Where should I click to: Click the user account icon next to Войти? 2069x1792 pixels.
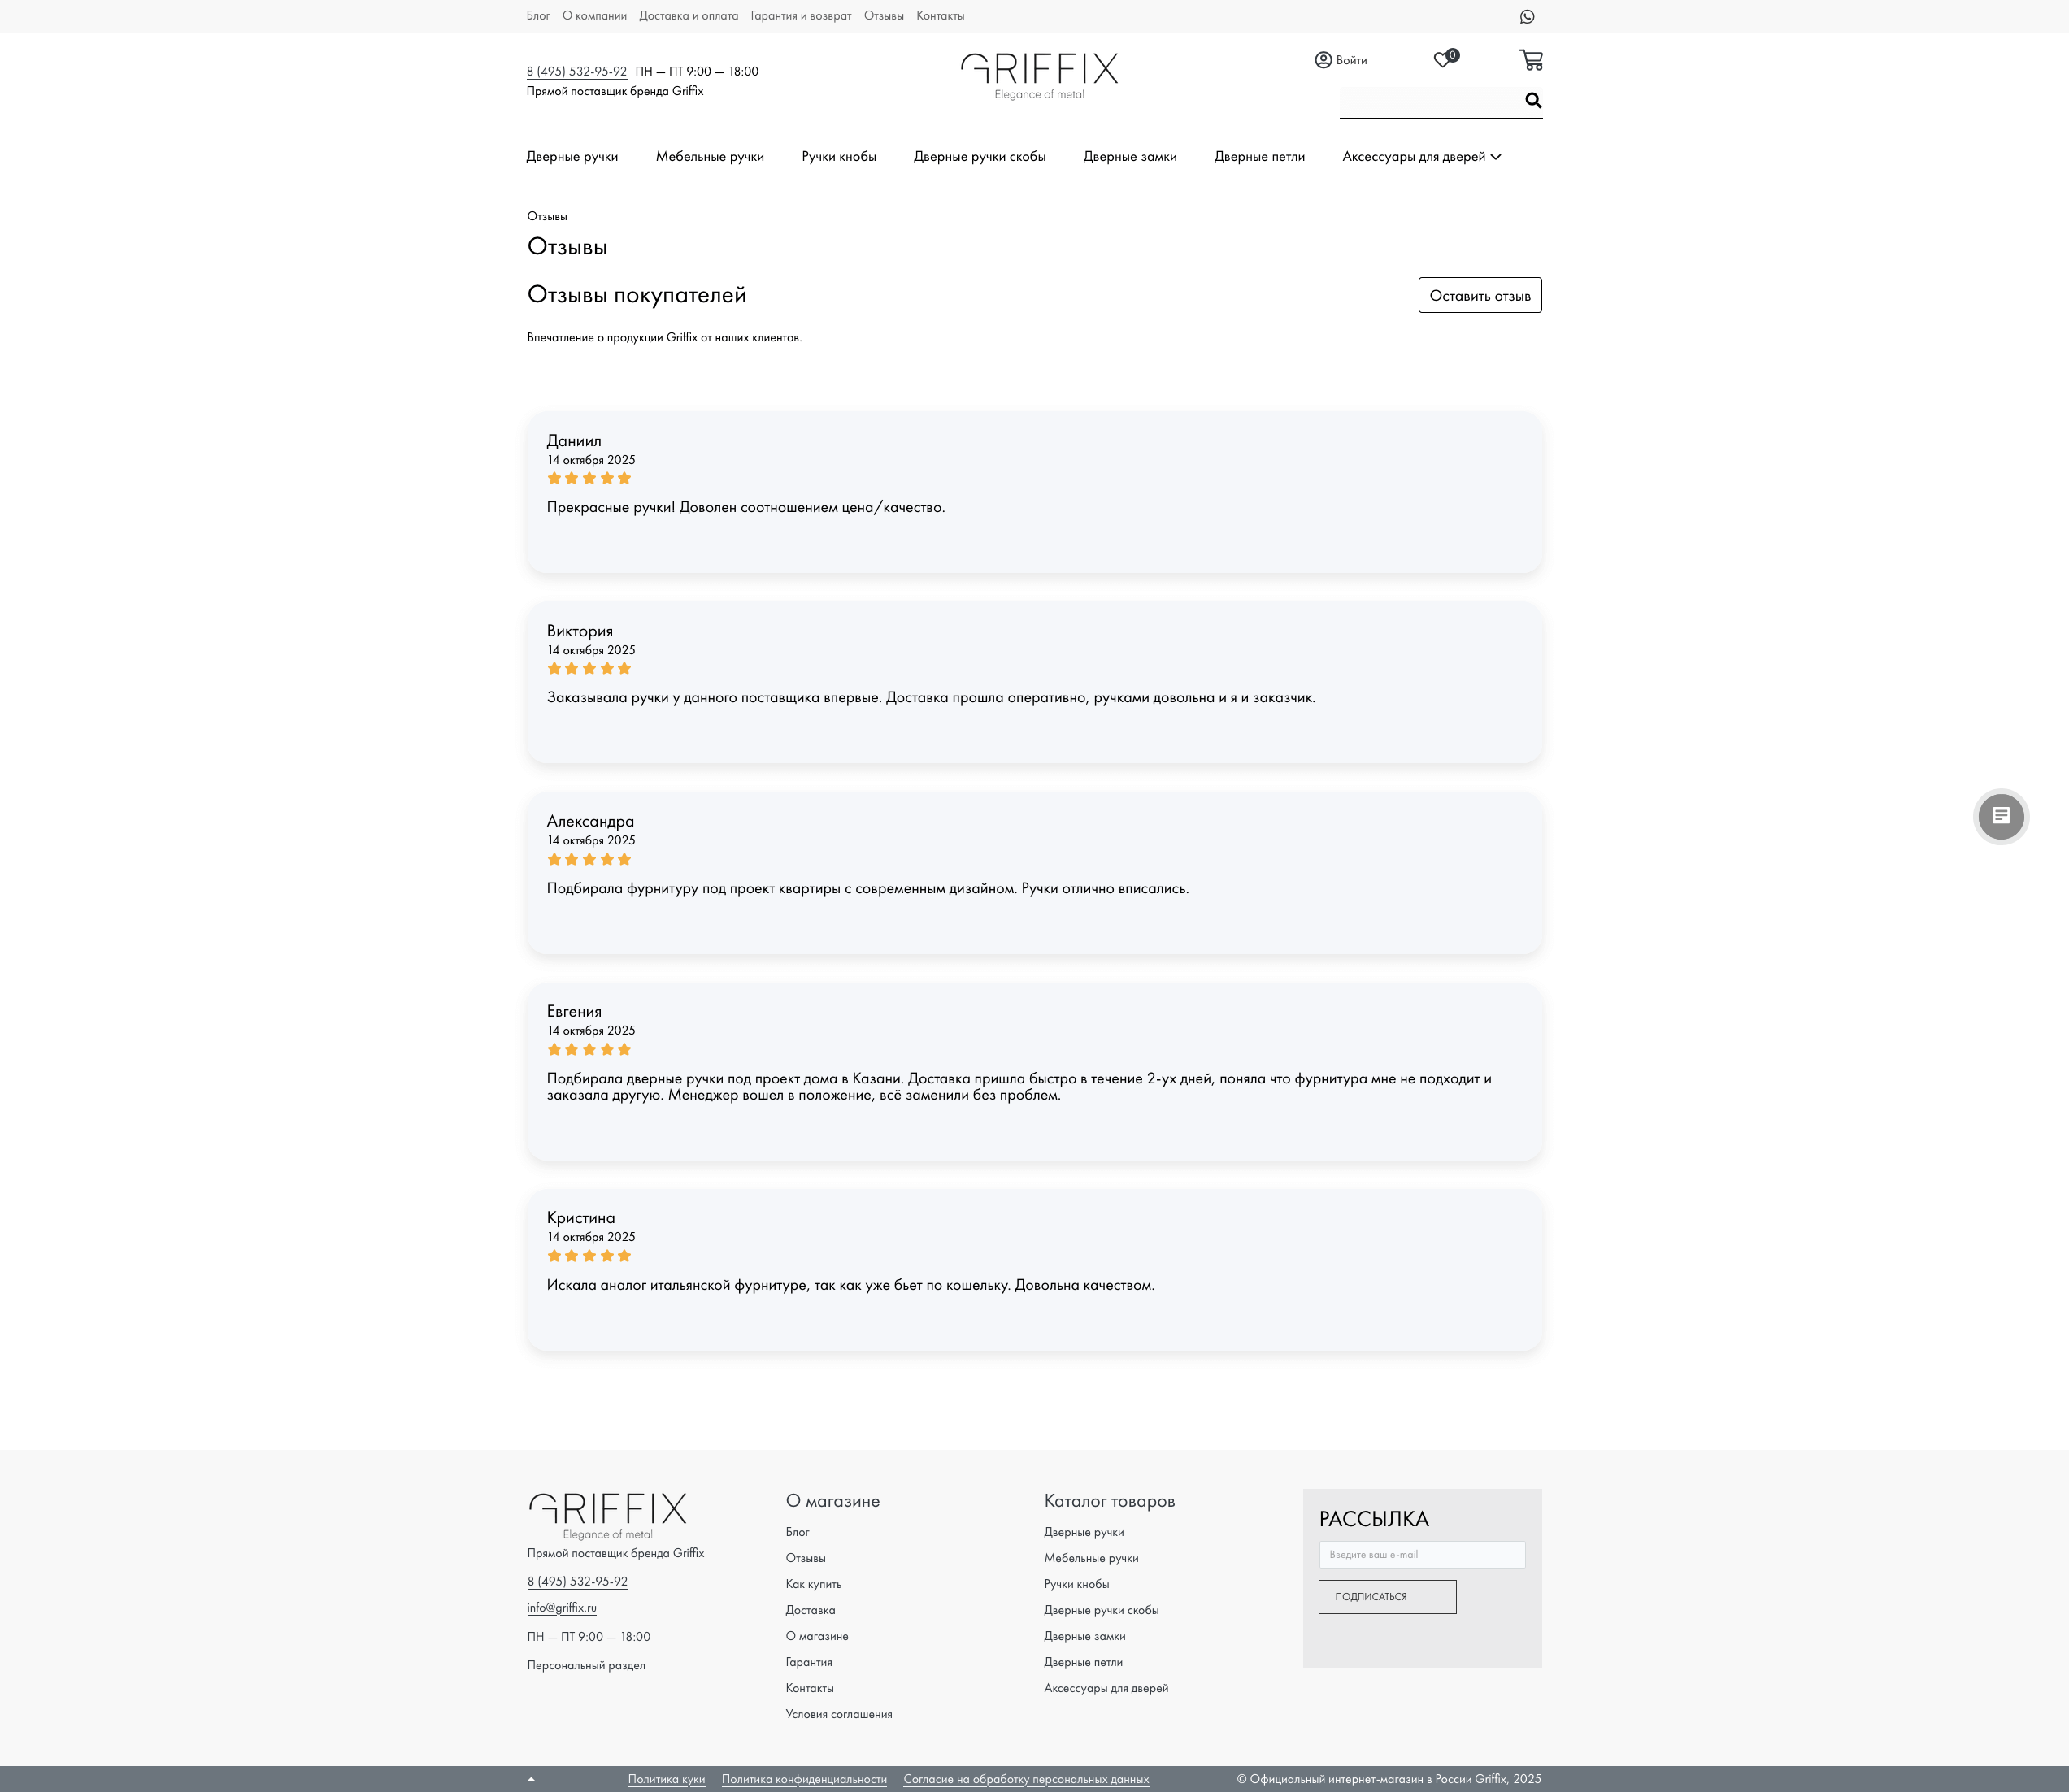[1323, 60]
